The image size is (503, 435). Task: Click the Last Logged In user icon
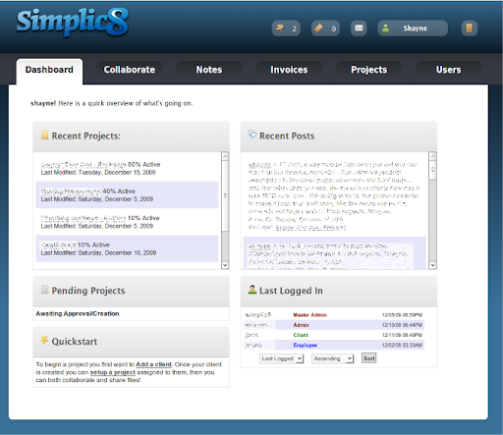pyautogui.click(x=252, y=290)
